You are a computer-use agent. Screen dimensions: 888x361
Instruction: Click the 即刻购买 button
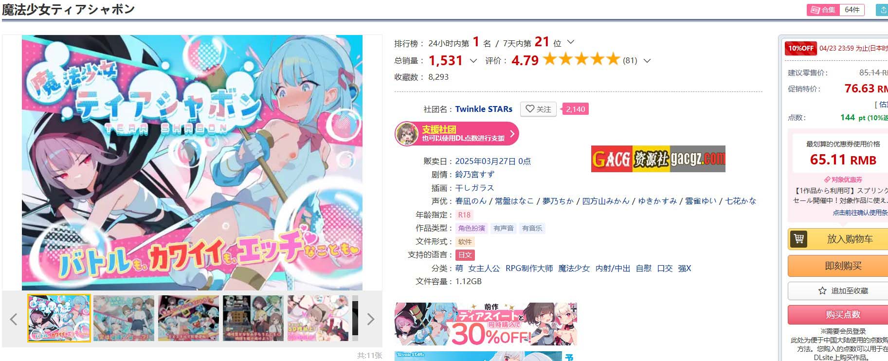[x=843, y=266]
